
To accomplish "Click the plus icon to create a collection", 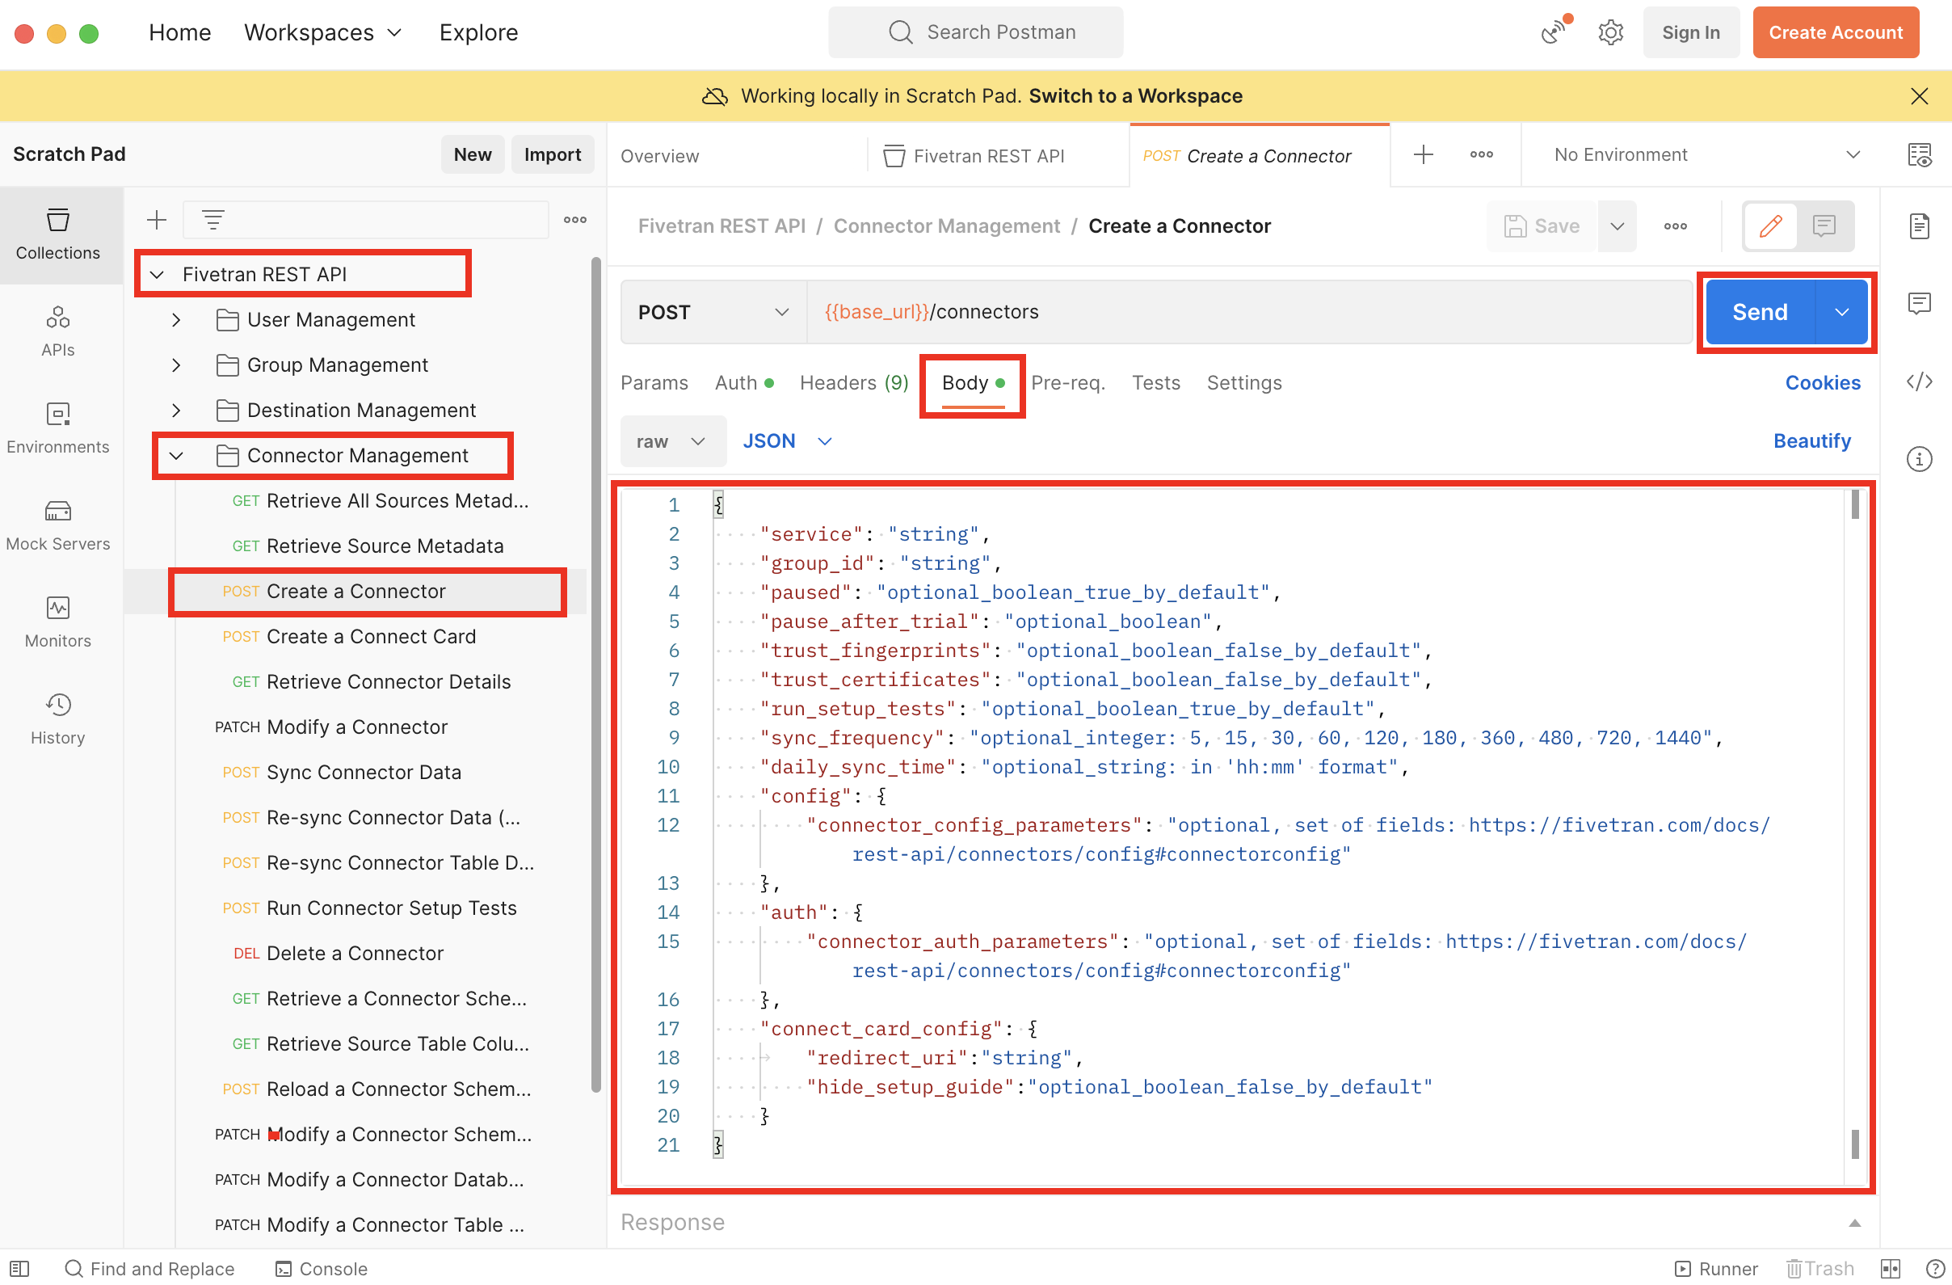I will pyautogui.click(x=156, y=220).
